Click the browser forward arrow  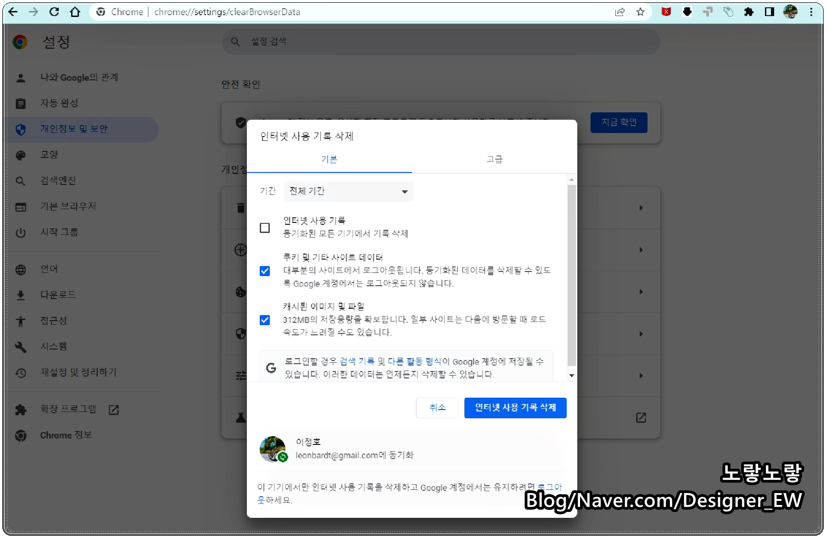coord(33,12)
